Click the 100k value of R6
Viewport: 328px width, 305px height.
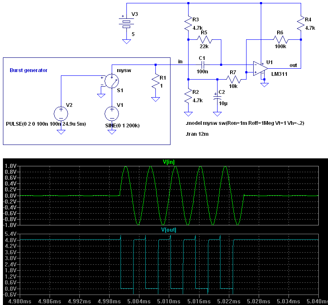click(280, 47)
